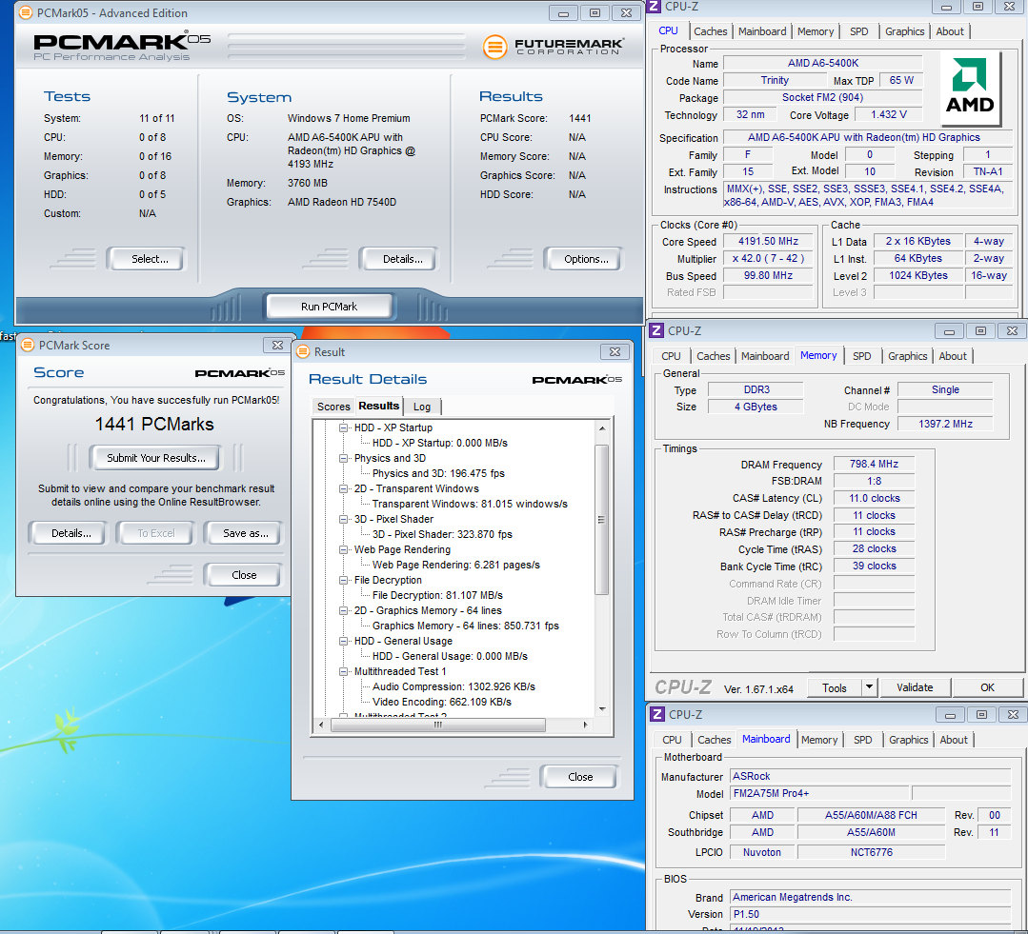Click the Futuremark orange logo icon
This screenshot has width=1028, height=934.
[495, 47]
